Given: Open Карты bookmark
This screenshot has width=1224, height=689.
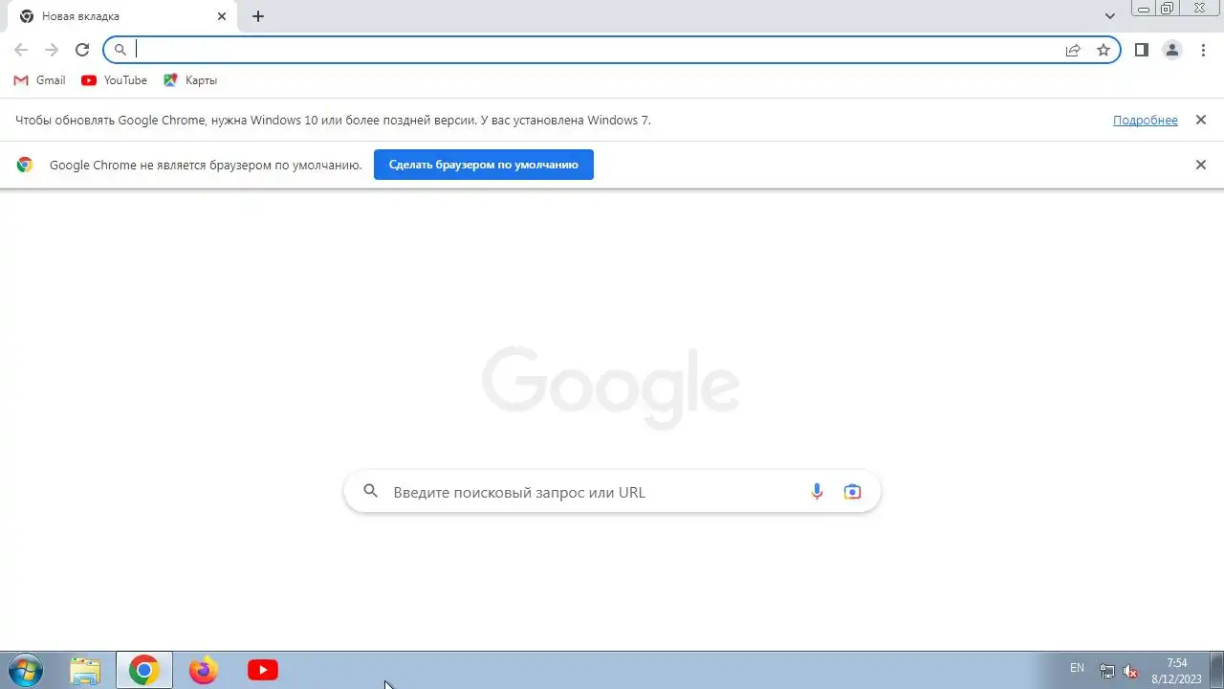Looking at the screenshot, I should (x=190, y=80).
